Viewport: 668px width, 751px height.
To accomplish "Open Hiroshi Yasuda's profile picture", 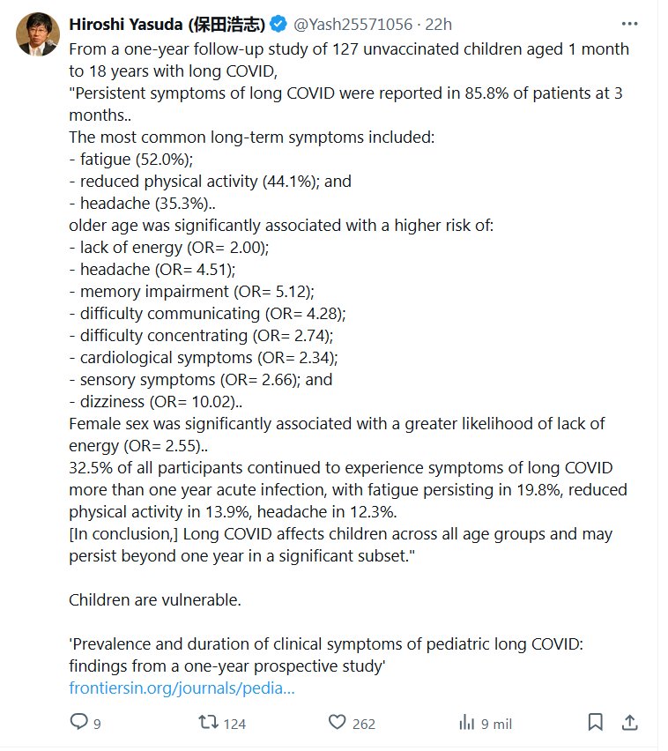I will click(x=34, y=33).
